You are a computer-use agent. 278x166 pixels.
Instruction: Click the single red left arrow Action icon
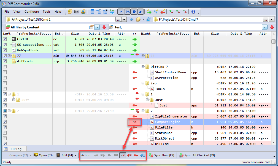pyautogui.click(x=136, y=155)
